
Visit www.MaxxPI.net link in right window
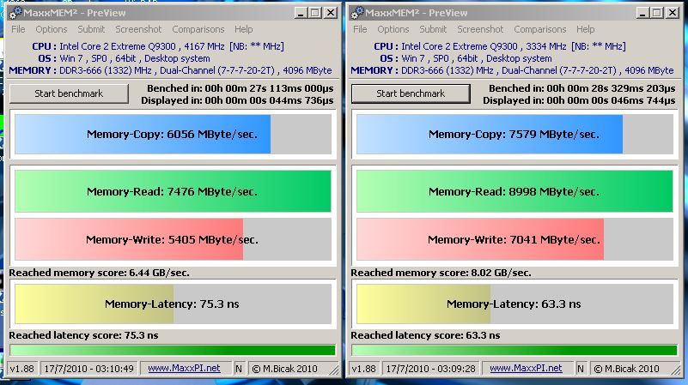coord(526,369)
